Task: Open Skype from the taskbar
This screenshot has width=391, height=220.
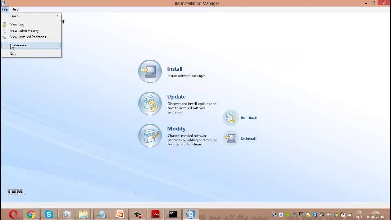Action: [49, 215]
